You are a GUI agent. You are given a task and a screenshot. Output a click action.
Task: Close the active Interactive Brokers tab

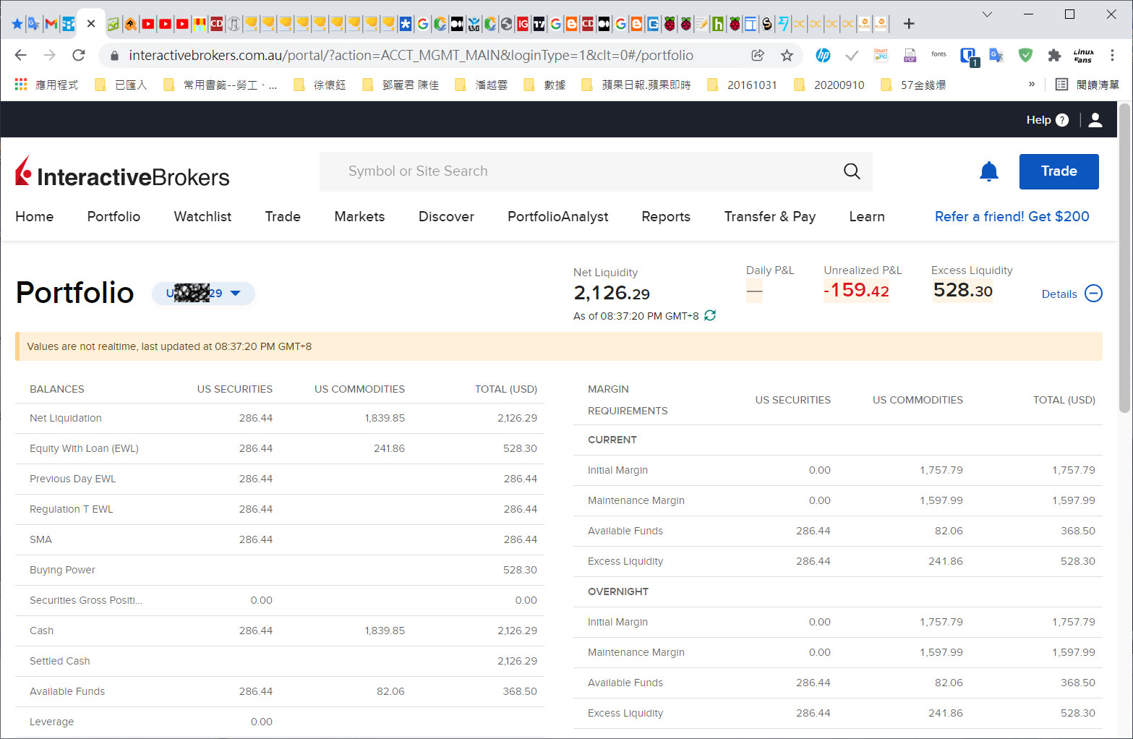coord(91,24)
